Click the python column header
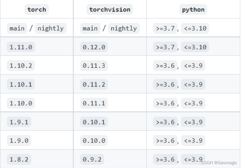 coord(193,10)
